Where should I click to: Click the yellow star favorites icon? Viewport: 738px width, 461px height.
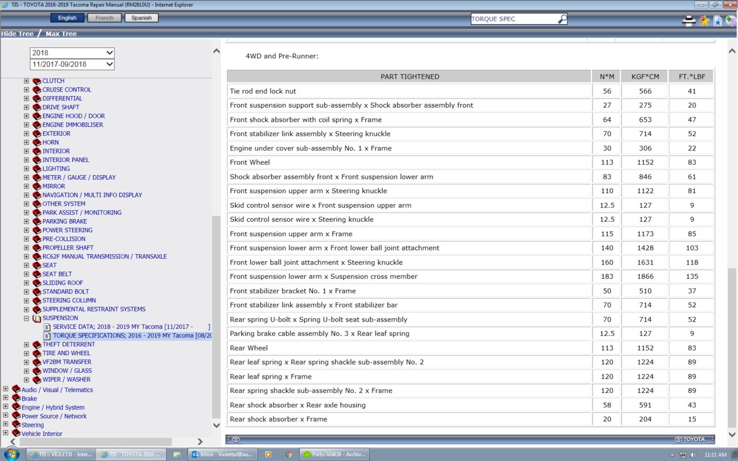tap(705, 21)
